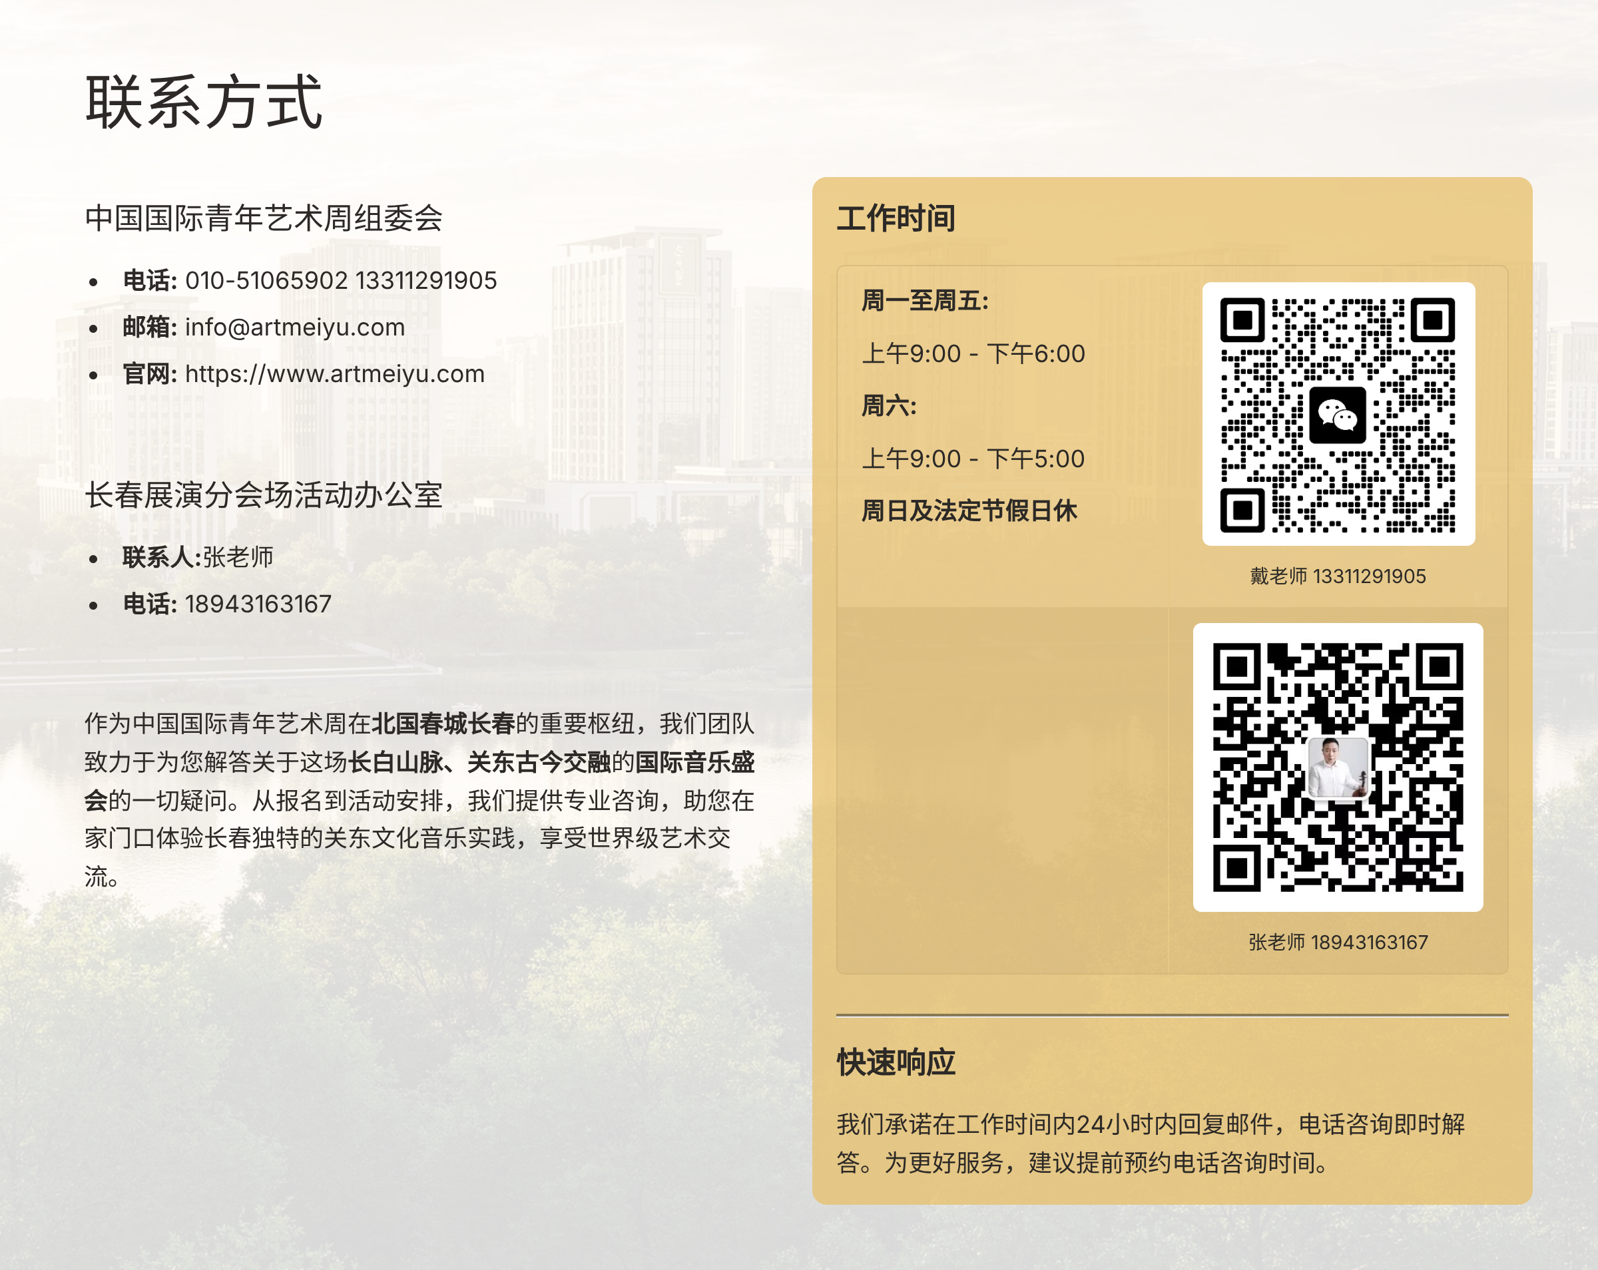The image size is (1598, 1270).
Task: Click the caption 戴老师 13311291905
Action: pyautogui.click(x=1337, y=576)
